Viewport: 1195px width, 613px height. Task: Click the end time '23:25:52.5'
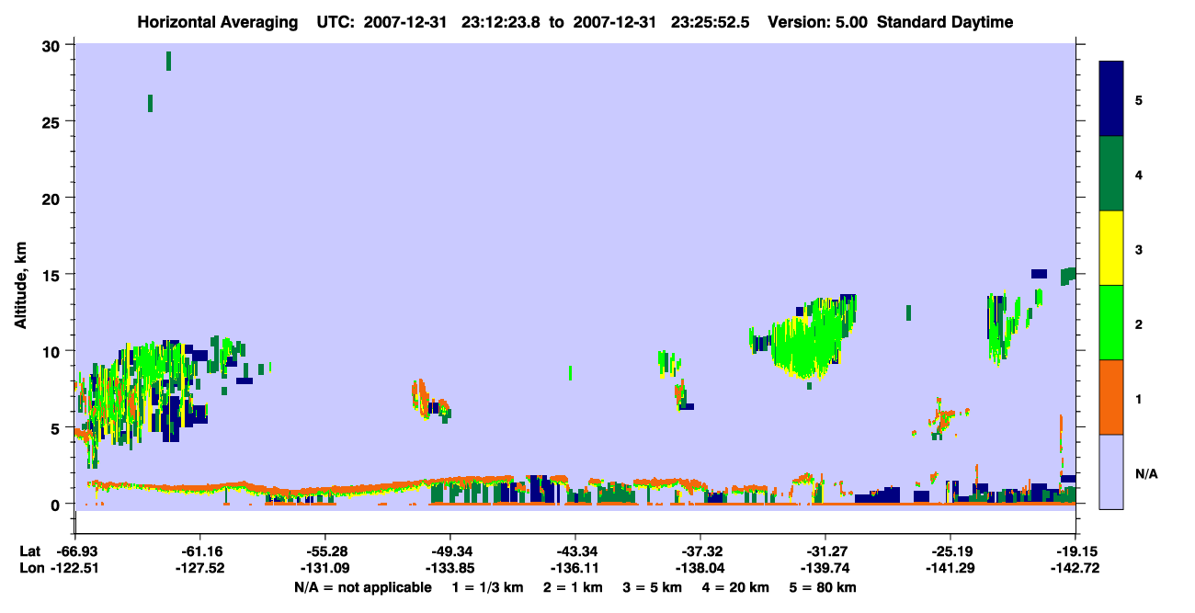[x=712, y=22]
